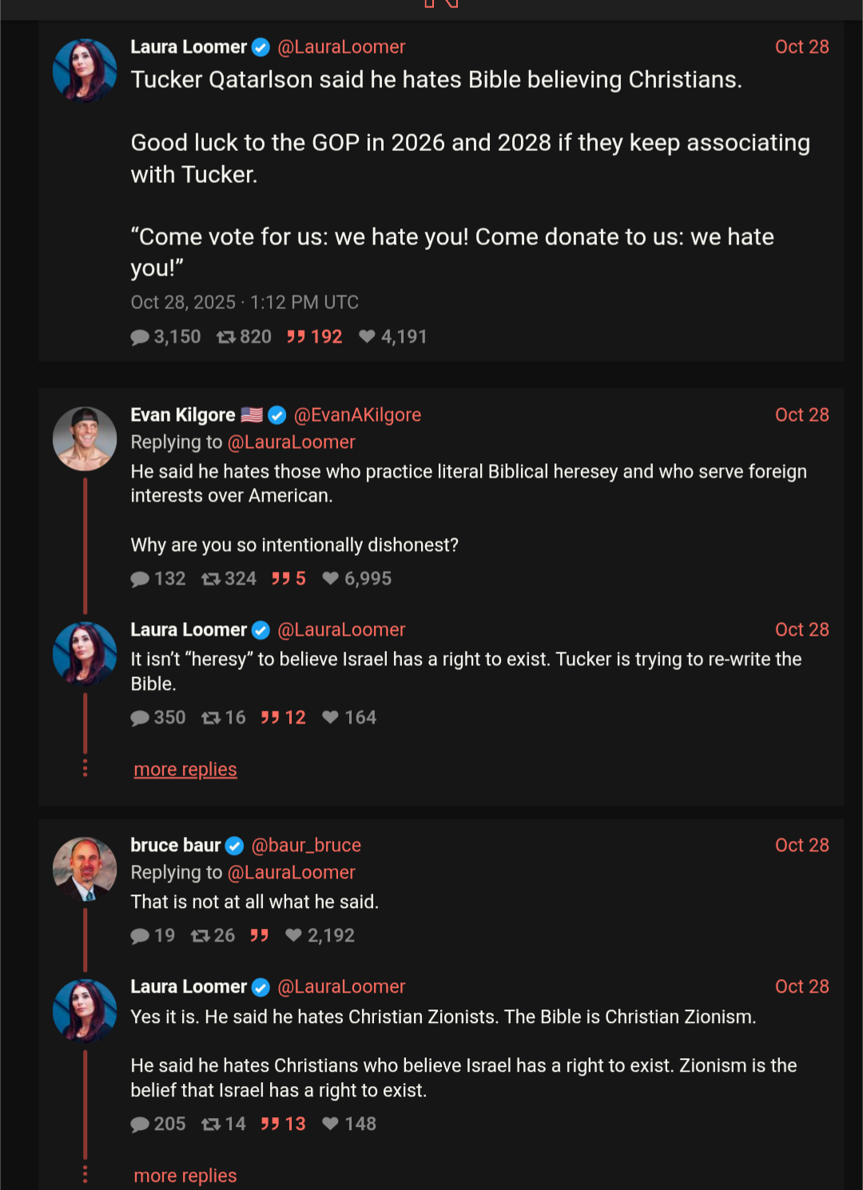Image resolution: width=863 pixels, height=1190 pixels.
Task: Click Evan Kilgore's profile picture
Action: point(85,439)
